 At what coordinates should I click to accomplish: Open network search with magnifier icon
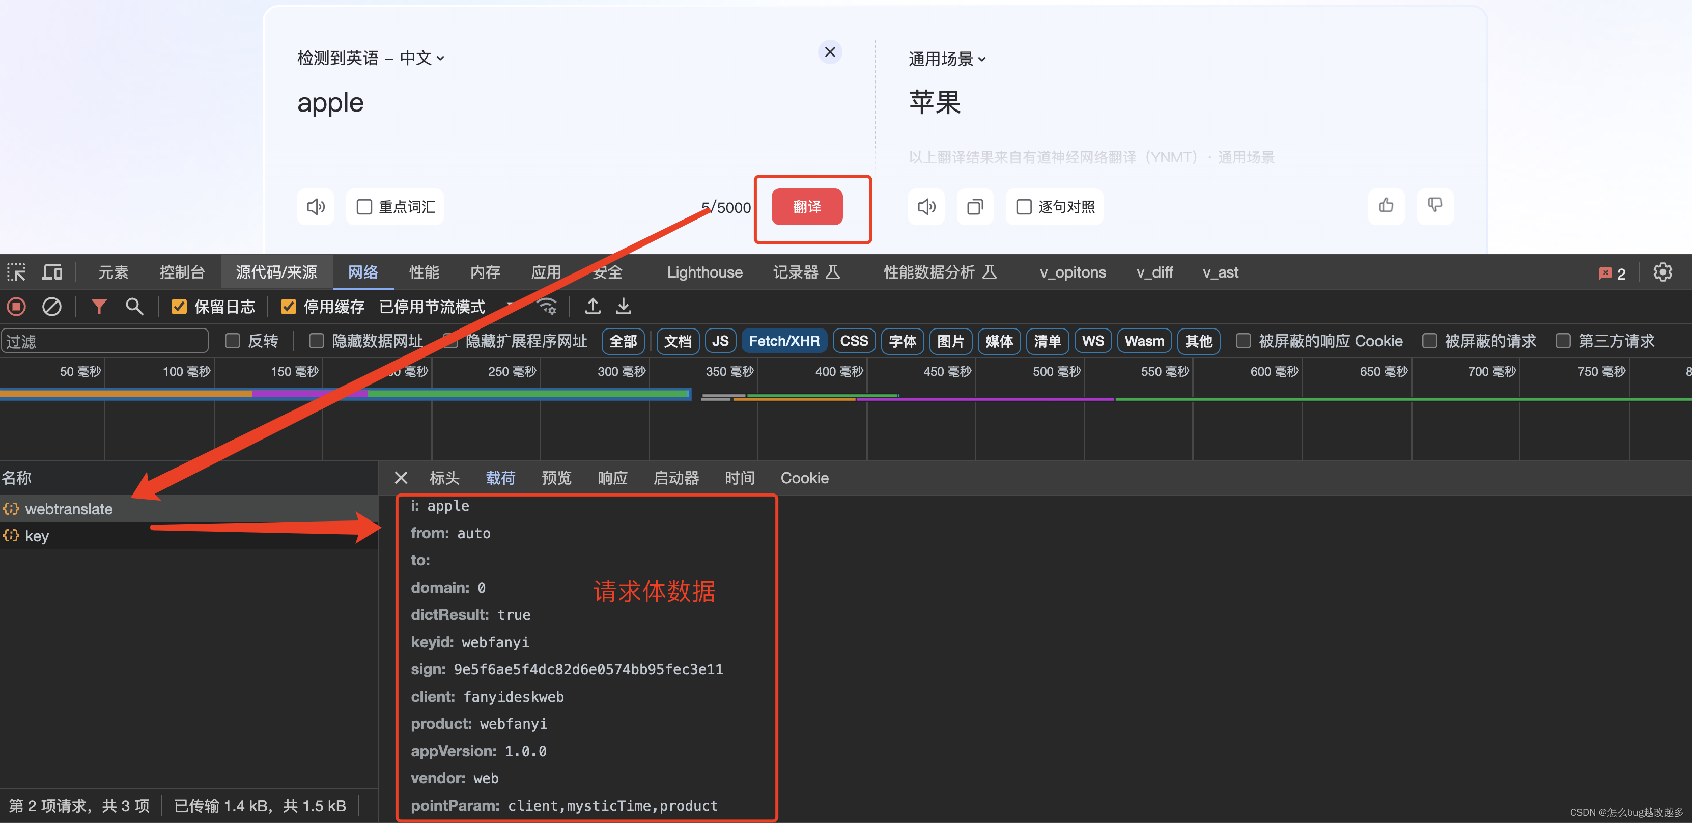(x=134, y=306)
